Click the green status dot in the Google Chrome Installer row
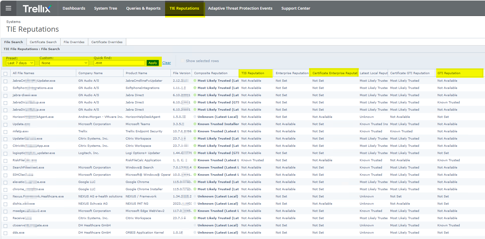Viewport: 485px width, 239px height. tap(195, 189)
